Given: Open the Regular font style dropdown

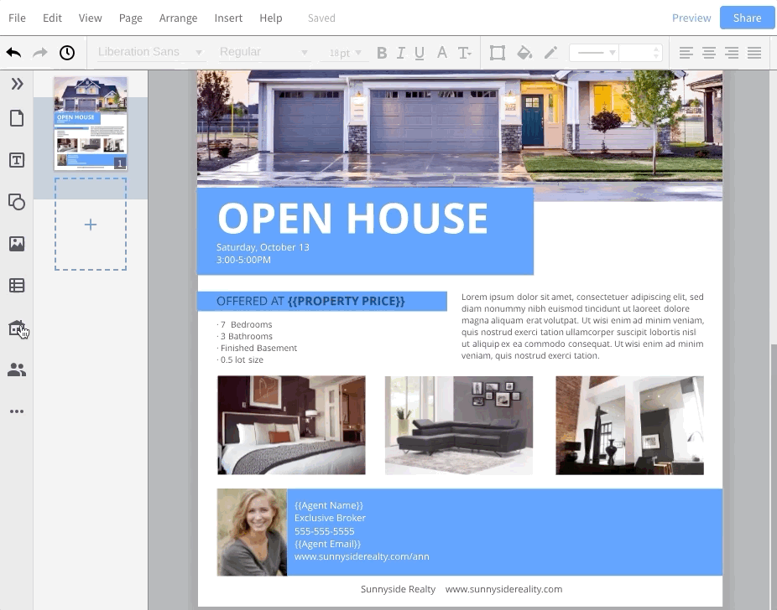Looking at the screenshot, I should [263, 52].
